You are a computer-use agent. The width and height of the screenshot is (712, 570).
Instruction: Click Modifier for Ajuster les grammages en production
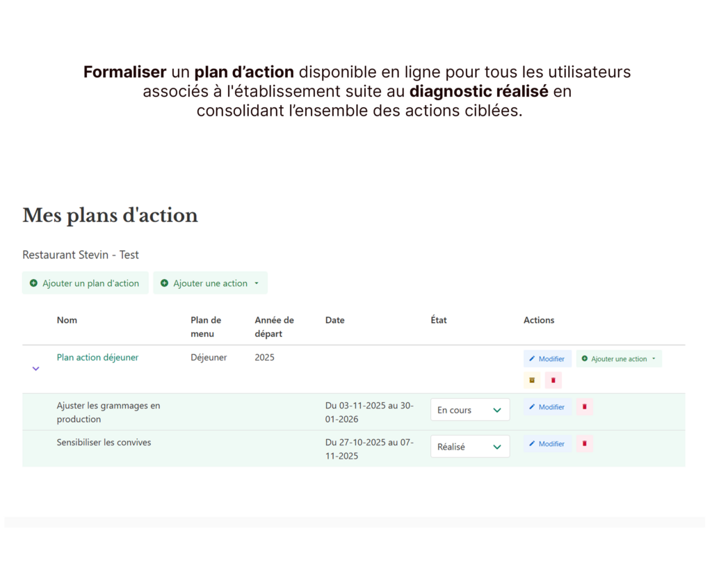[x=547, y=407]
